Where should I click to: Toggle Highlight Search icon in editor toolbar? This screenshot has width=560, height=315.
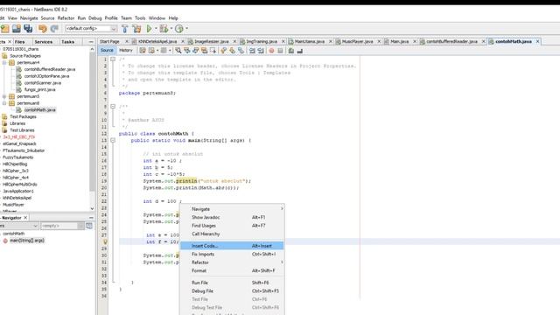click(x=204, y=51)
